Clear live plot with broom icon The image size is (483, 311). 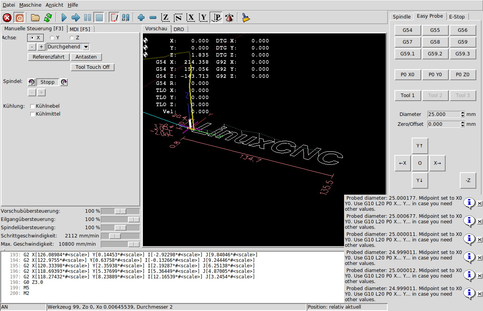[x=246, y=18]
